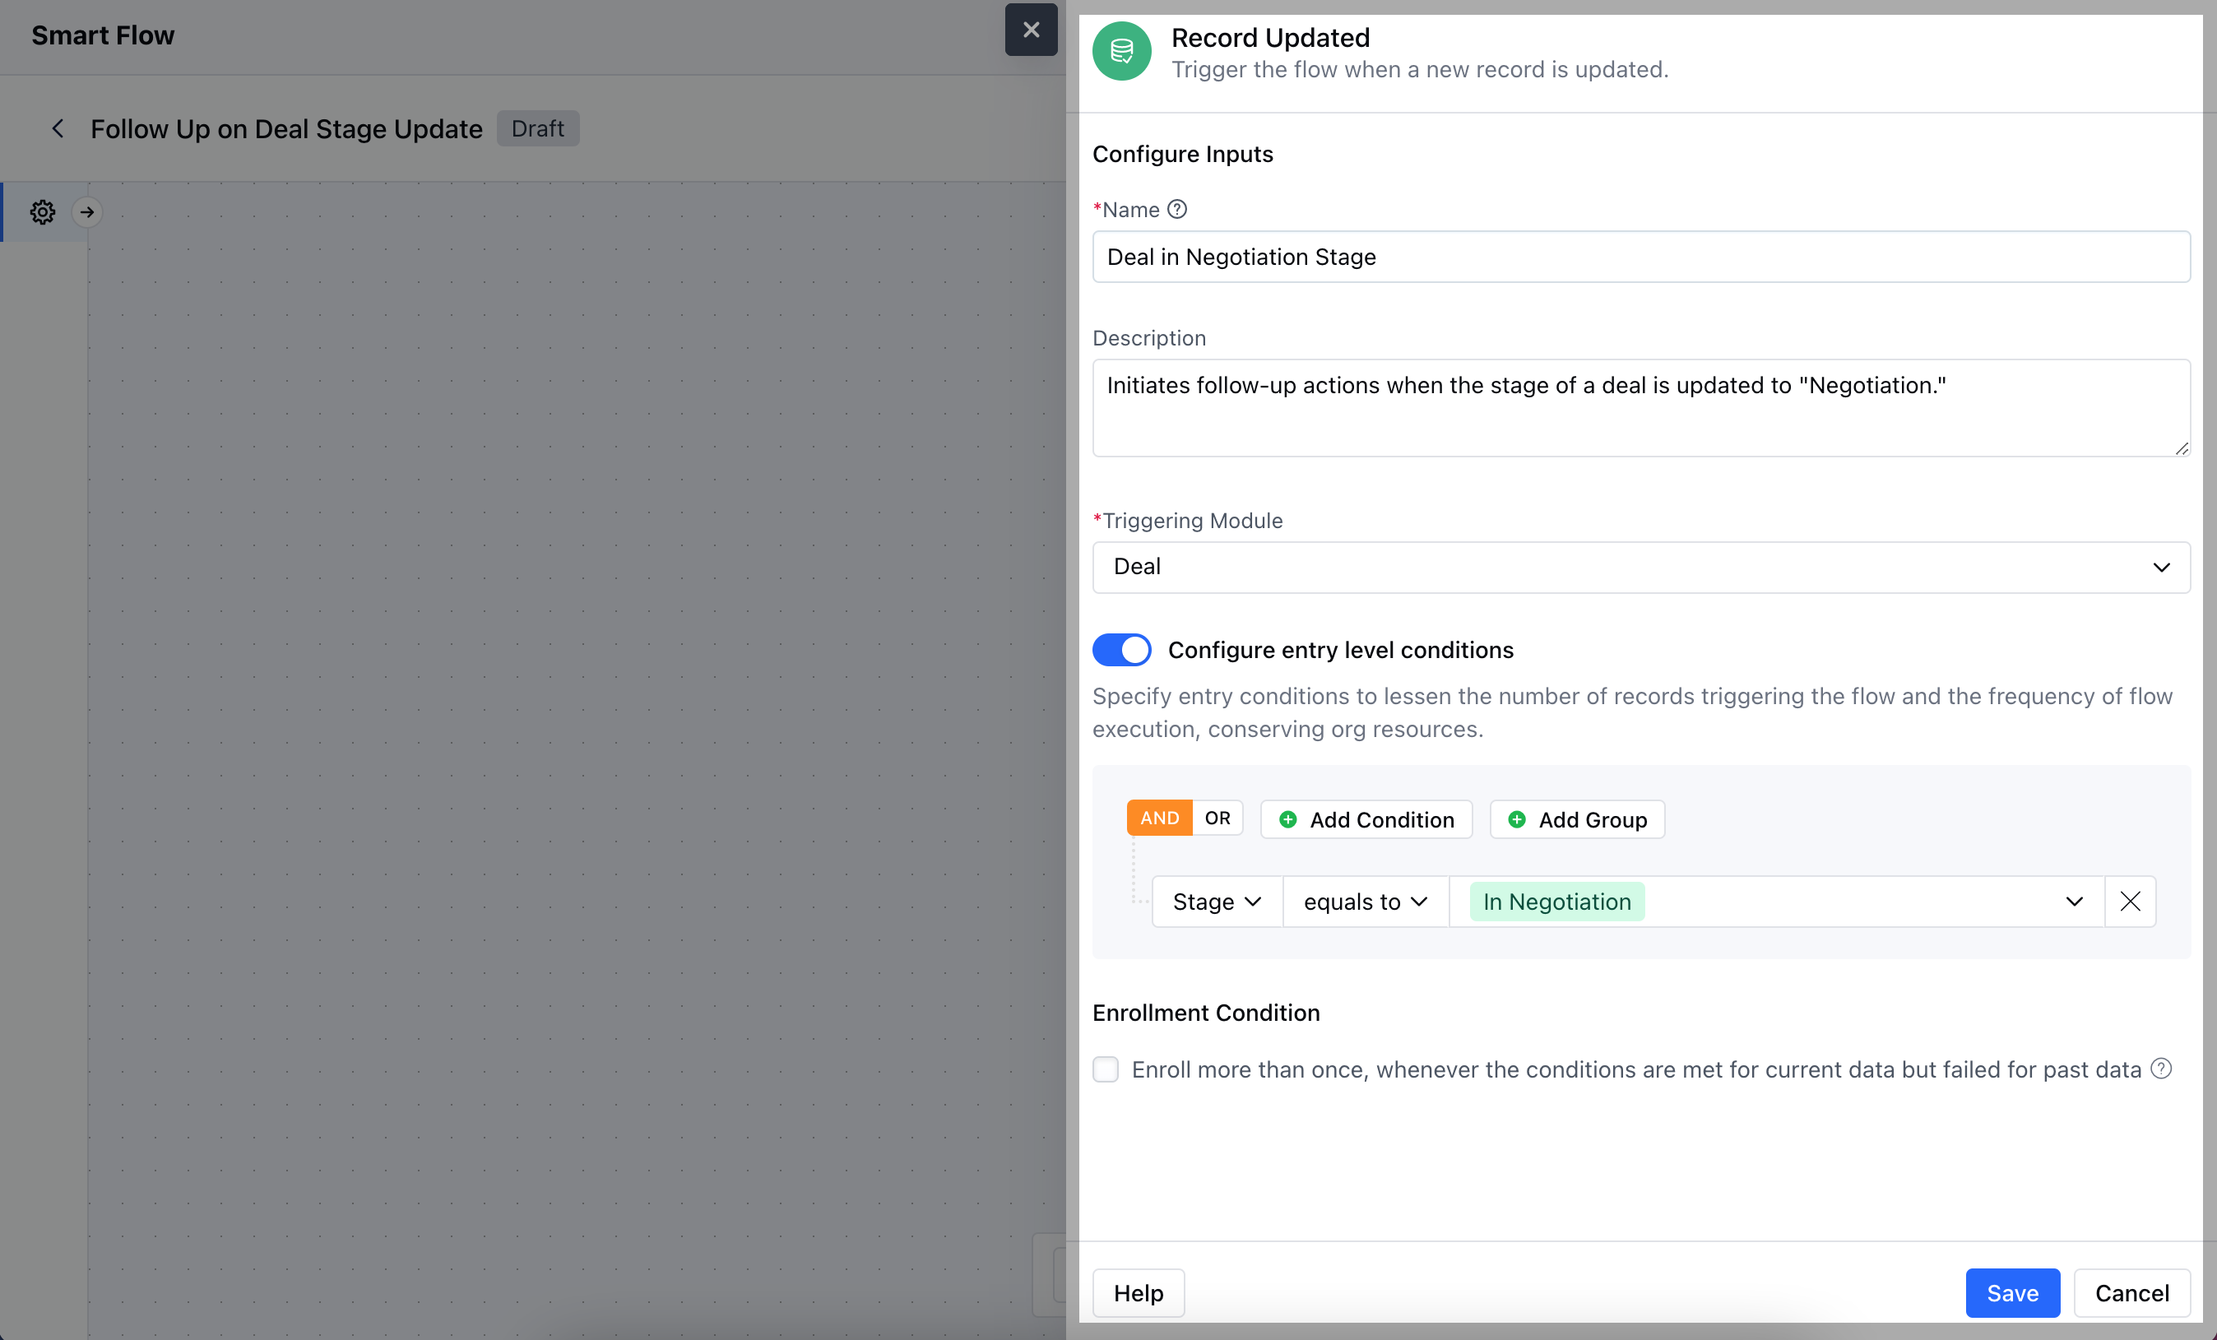Click the enrollment condition help icon
The image size is (2217, 1340).
tap(2161, 1069)
